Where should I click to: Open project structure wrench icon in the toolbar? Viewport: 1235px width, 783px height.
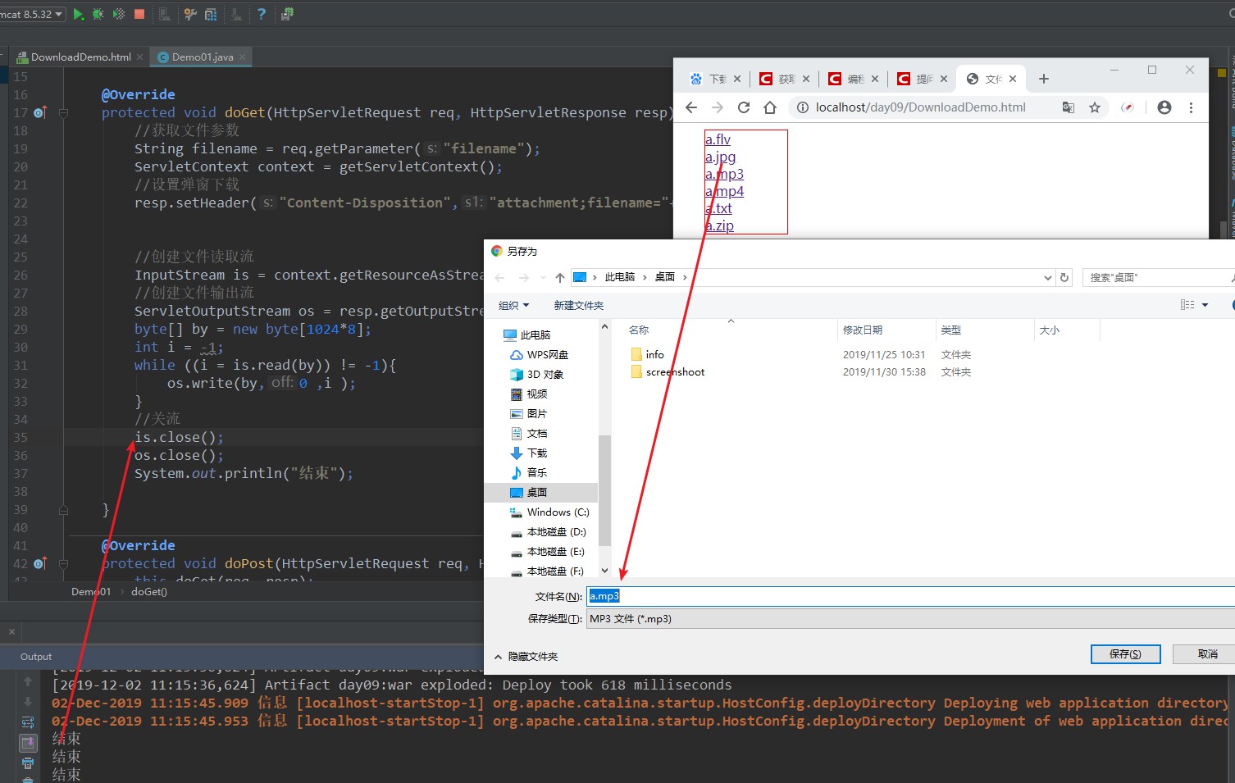click(x=190, y=14)
